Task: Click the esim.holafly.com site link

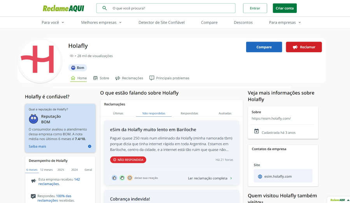Action: tap(278, 177)
